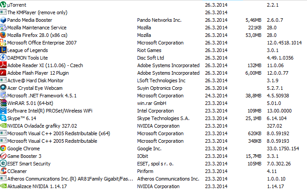Select the Pando Media Booster entry
The height and width of the screenshot is (189, 307).
30,20
